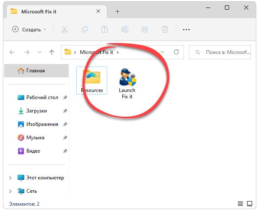The height and width of the screenshot is (212, 258).
Task: Expand the Этот компьютер tree node
Action: pos(10,178)
